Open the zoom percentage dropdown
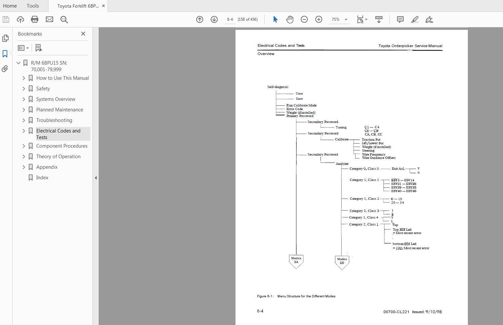Viewport: 503px width, 325px height. pos(346,19)
